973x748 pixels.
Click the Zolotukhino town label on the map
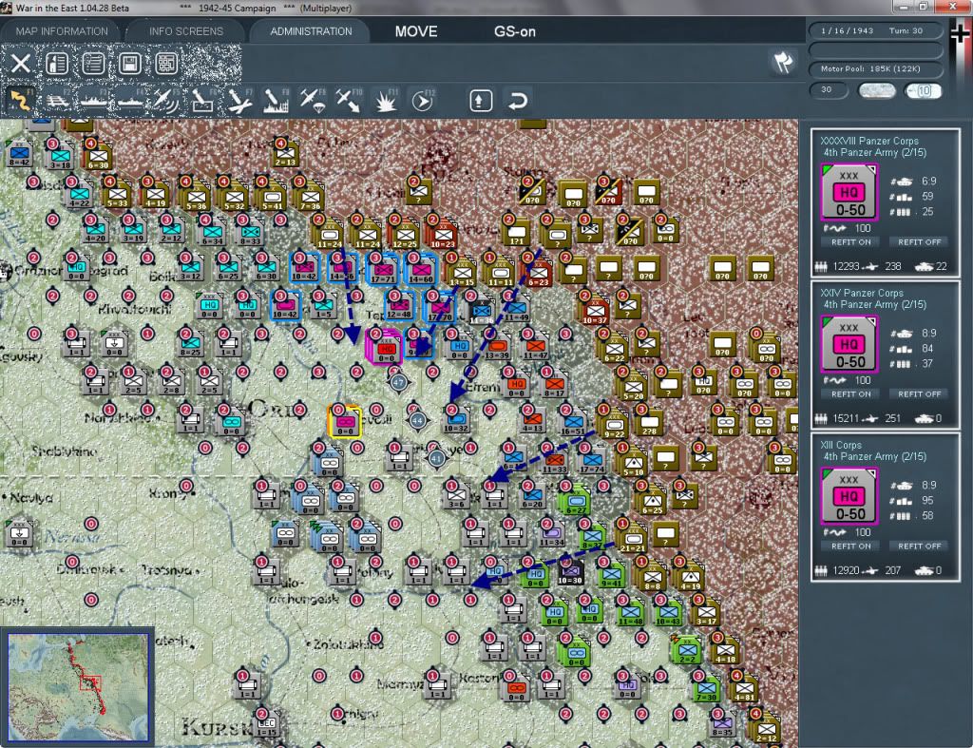point(348,645)
